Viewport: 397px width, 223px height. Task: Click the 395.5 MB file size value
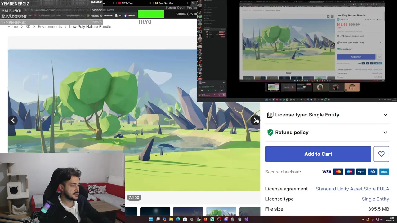[x=378, y=209]
